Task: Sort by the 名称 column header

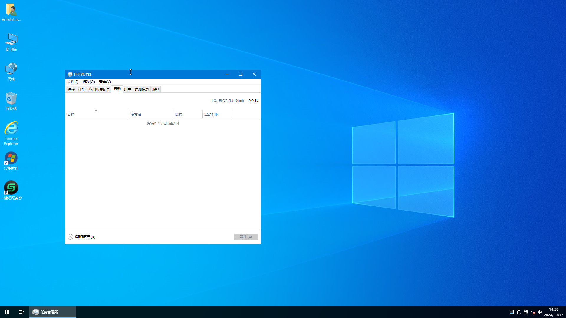Action: [97, 114]
